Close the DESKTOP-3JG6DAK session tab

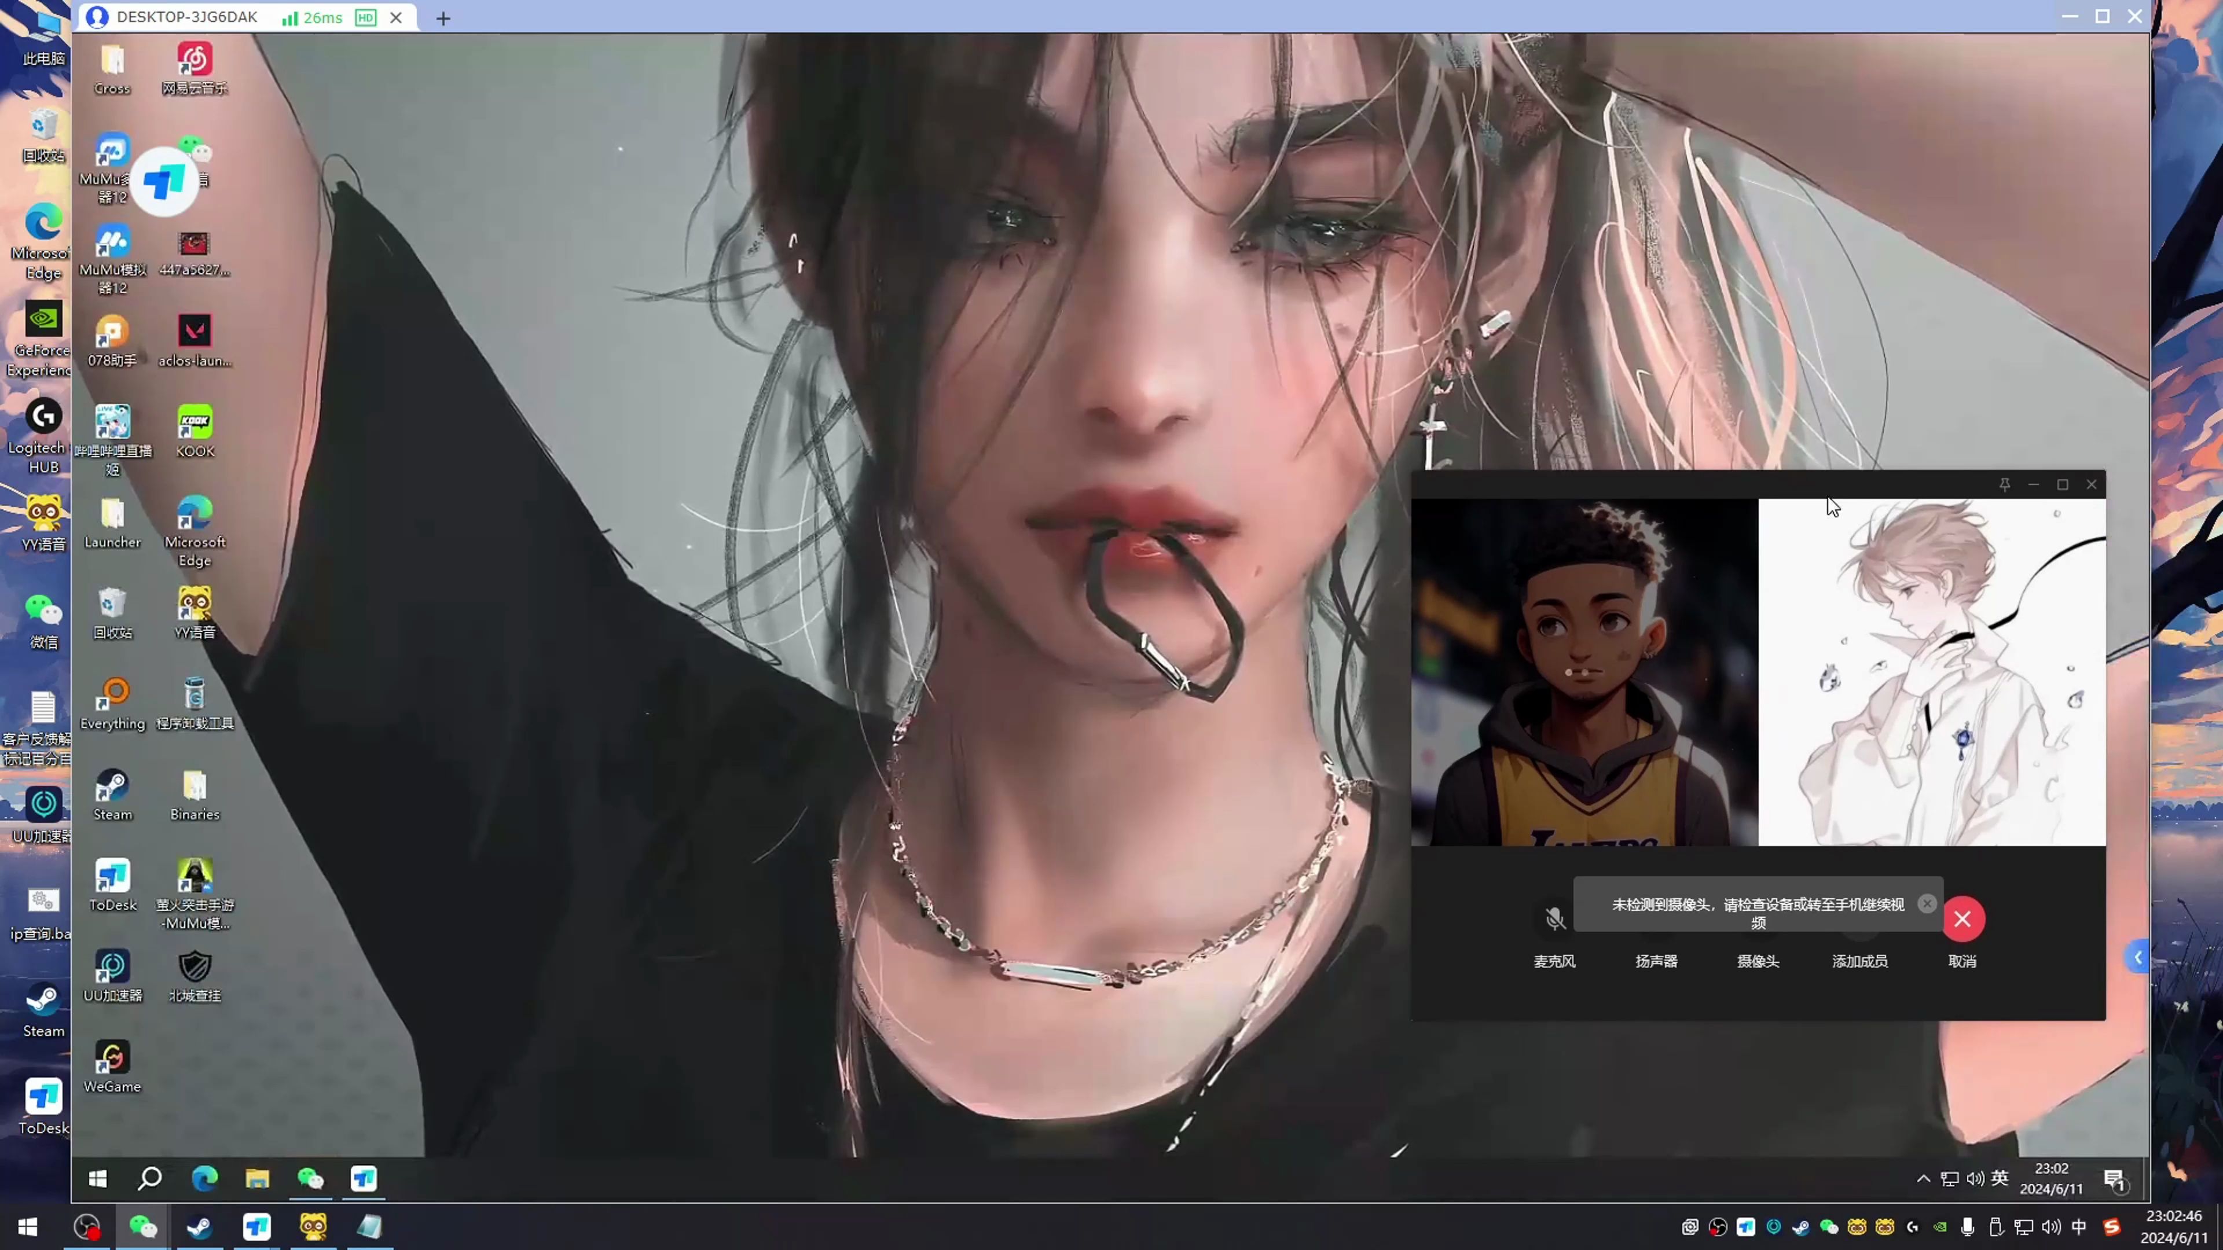click(396, 17)
